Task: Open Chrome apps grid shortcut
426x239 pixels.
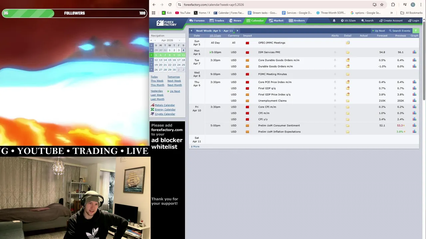Action: click(153, 13)
